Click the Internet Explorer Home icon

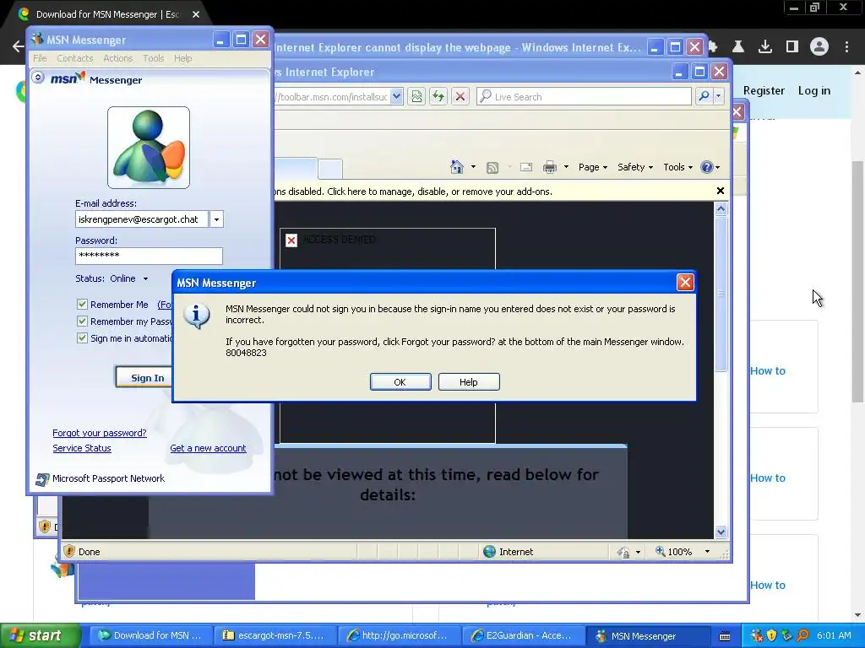457,167
